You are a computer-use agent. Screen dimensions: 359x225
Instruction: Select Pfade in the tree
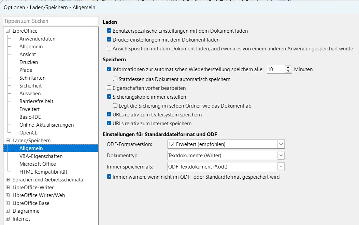pos(26,70)
